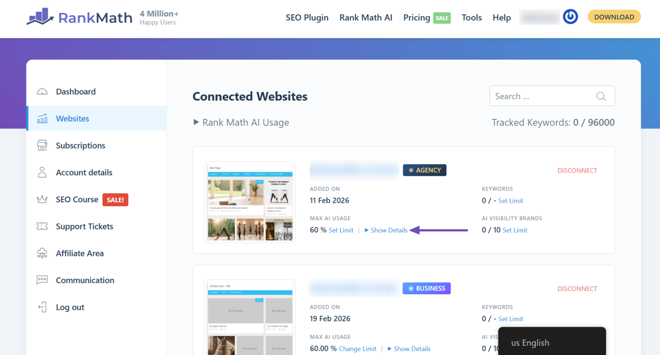Click the magnifier icon in search box
The image size is (660, 355).
coord(601,96)
